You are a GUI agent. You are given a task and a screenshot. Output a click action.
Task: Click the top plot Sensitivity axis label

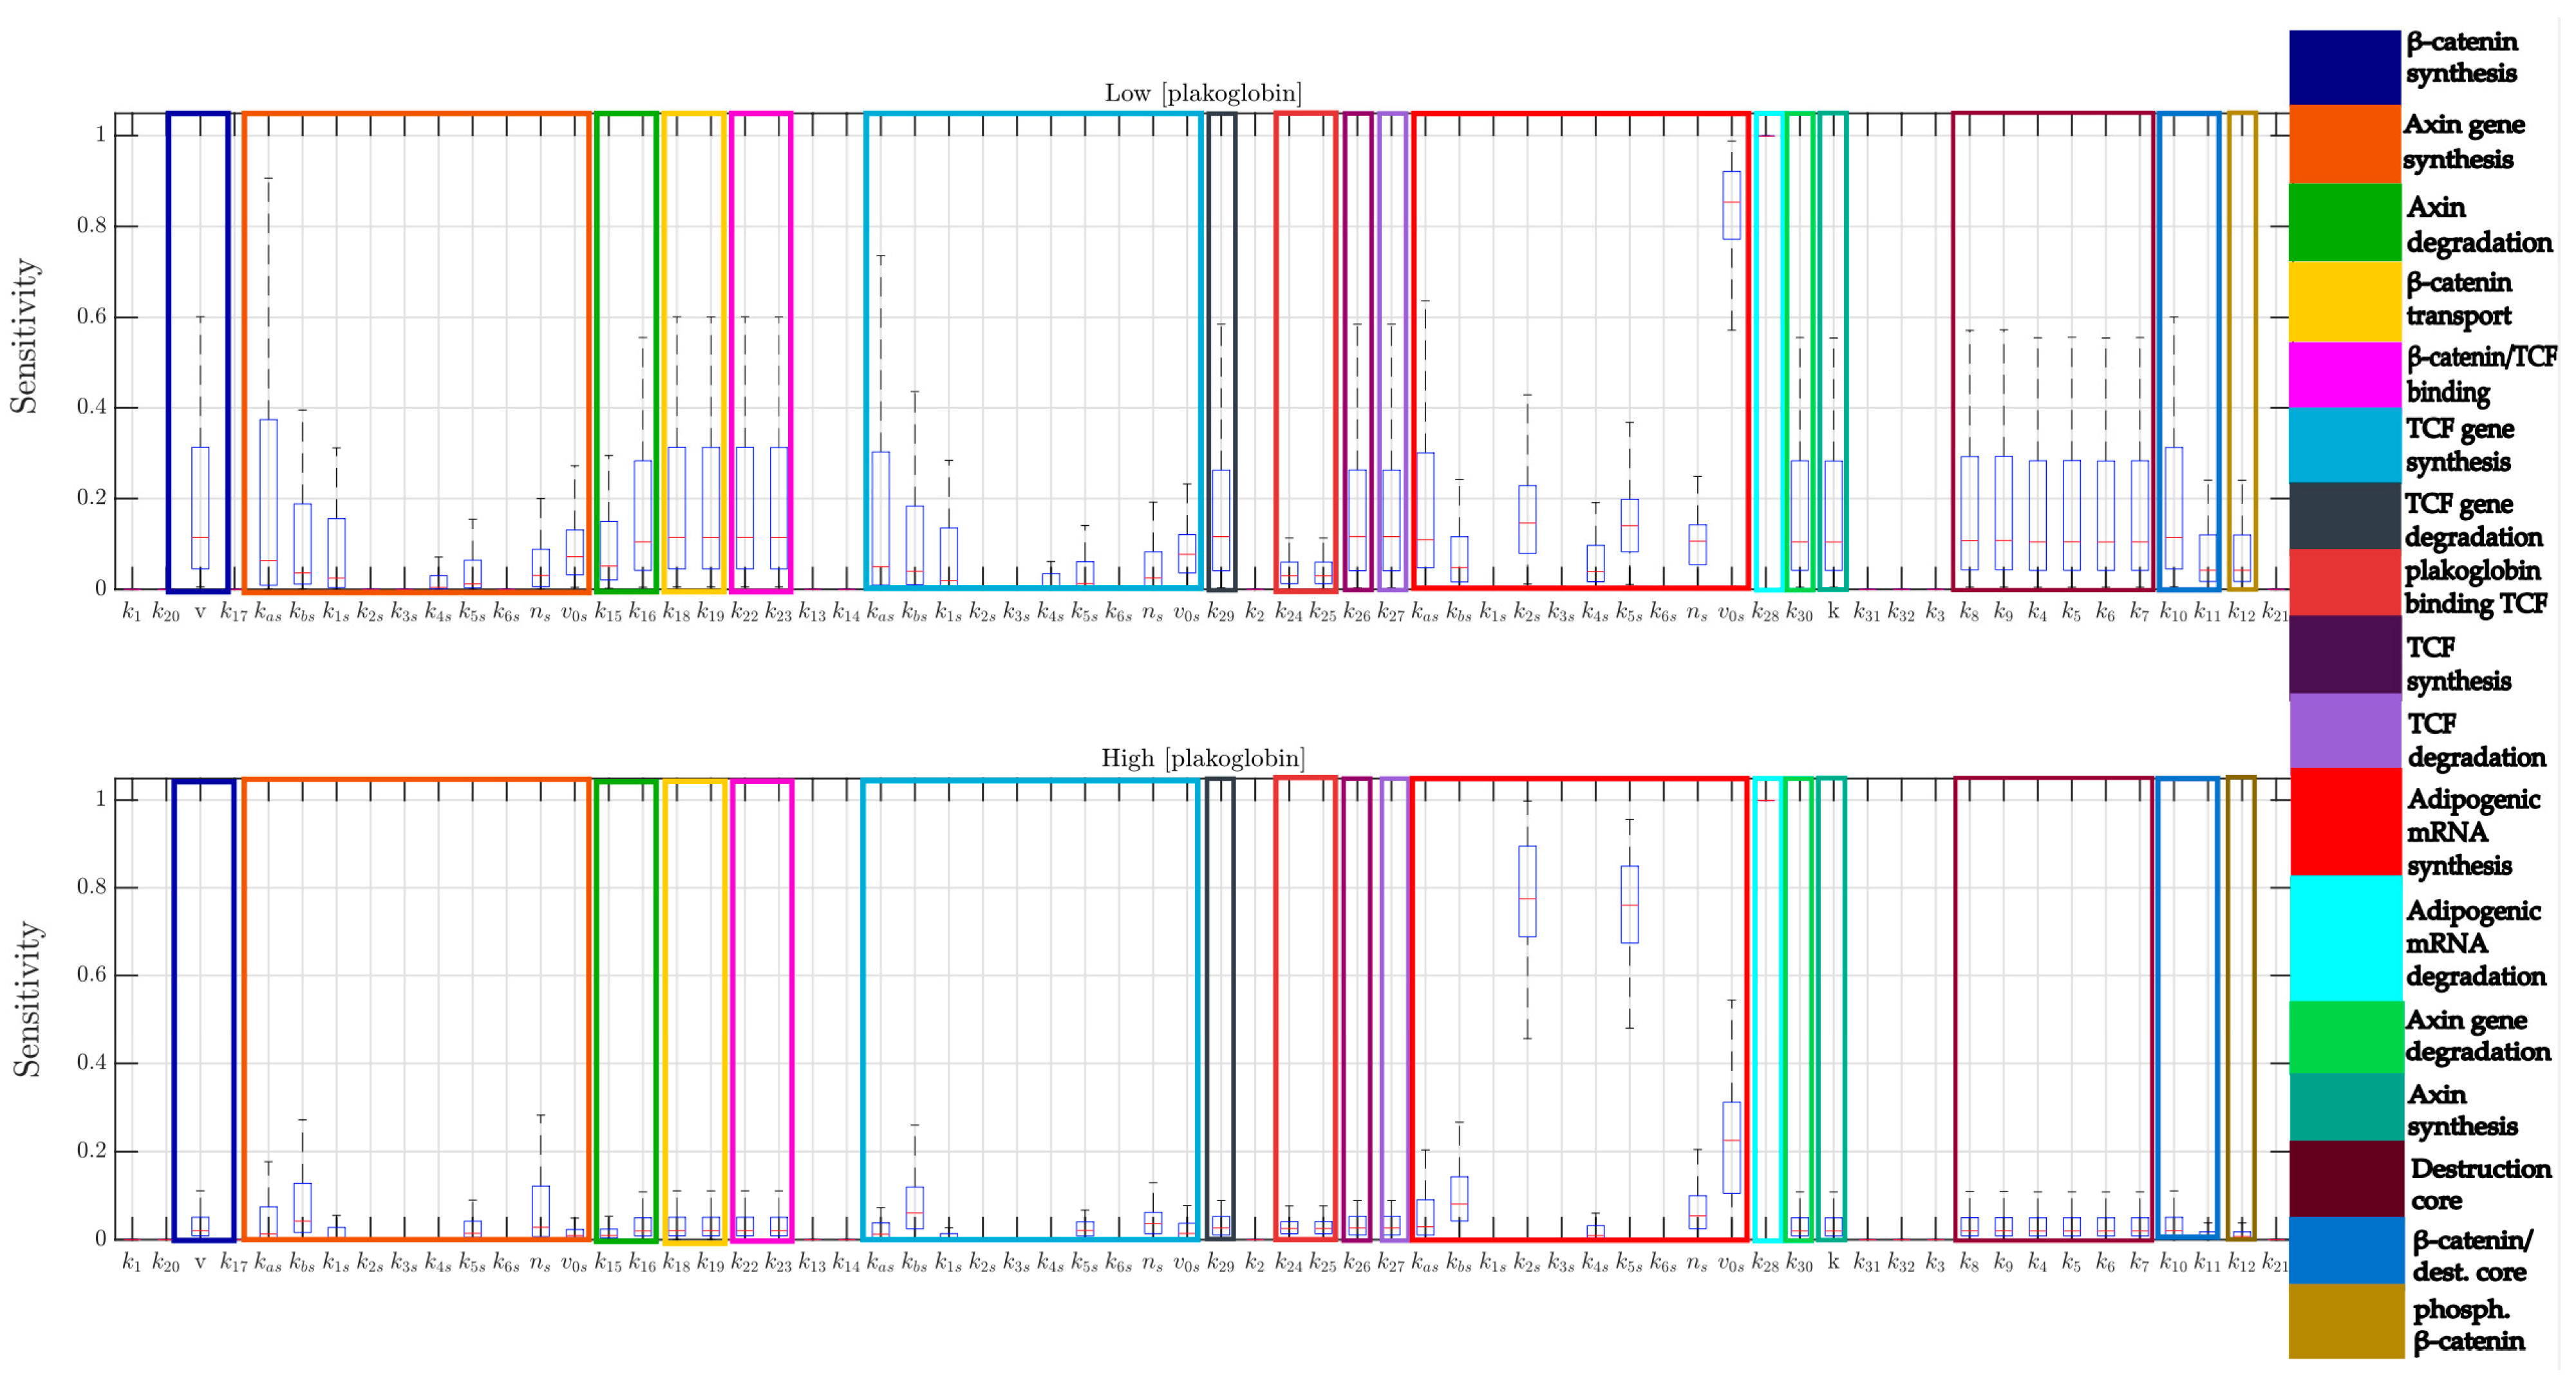24,336
